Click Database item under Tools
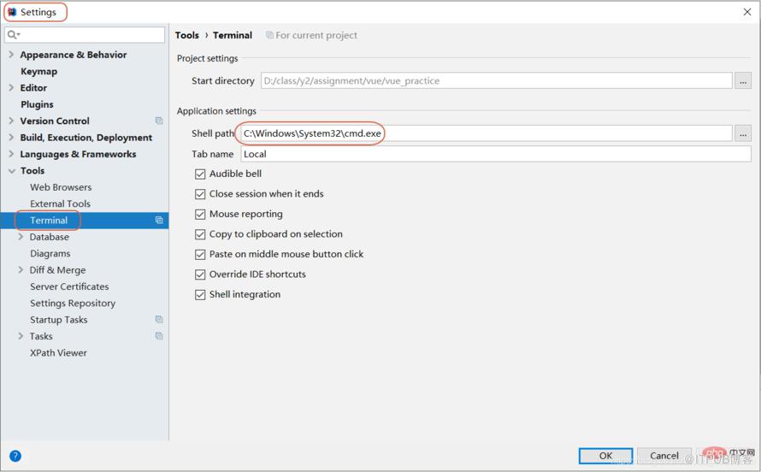 click(49, 237)
